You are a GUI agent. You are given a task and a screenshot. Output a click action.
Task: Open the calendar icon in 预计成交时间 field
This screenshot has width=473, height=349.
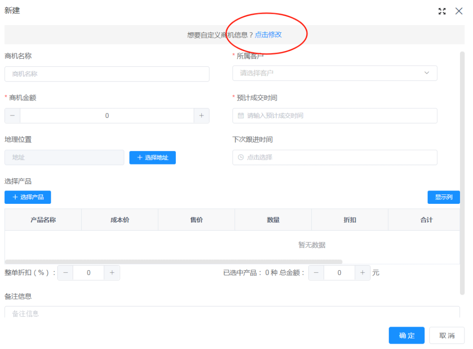[x=240, y=116]
